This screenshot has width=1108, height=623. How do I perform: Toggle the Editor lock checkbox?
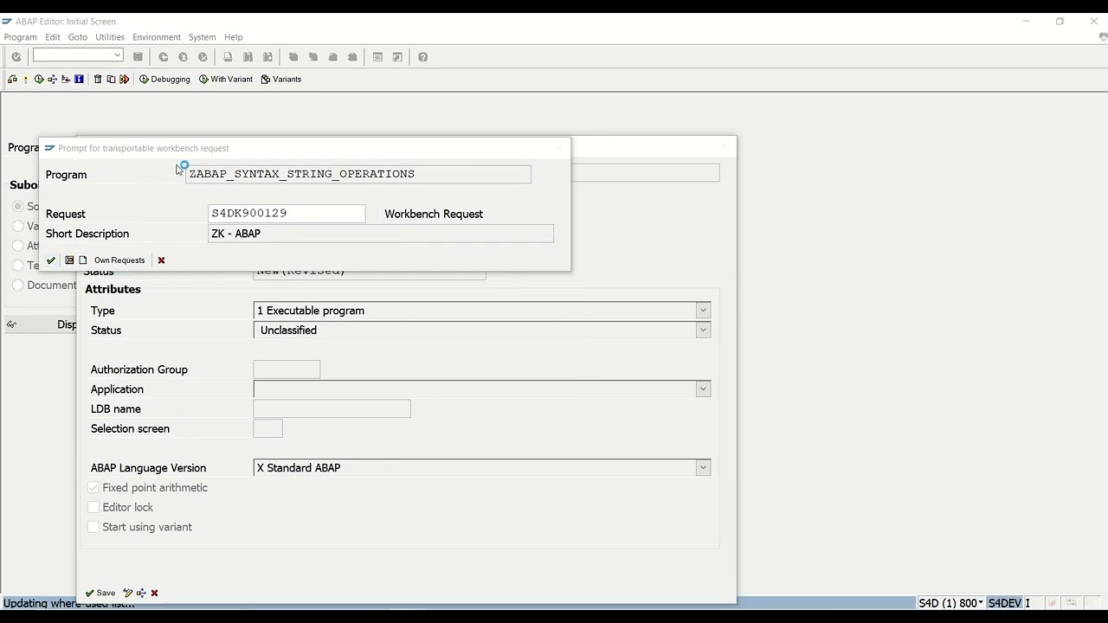tap(93, 508)
